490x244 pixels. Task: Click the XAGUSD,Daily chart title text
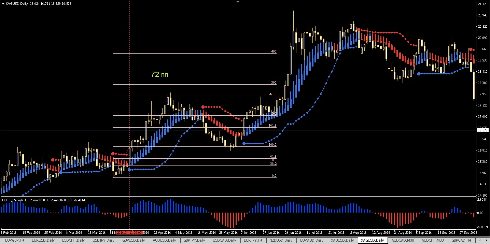click(x=17, y=4)
